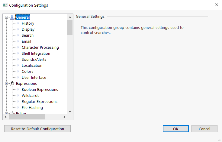Screen dimensions: 222x142
Task: Confirm settings with OK button
Action: tap(176, 129)
